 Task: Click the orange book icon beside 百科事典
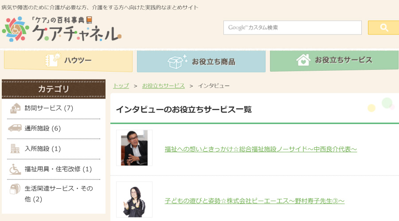pos(89,20)
